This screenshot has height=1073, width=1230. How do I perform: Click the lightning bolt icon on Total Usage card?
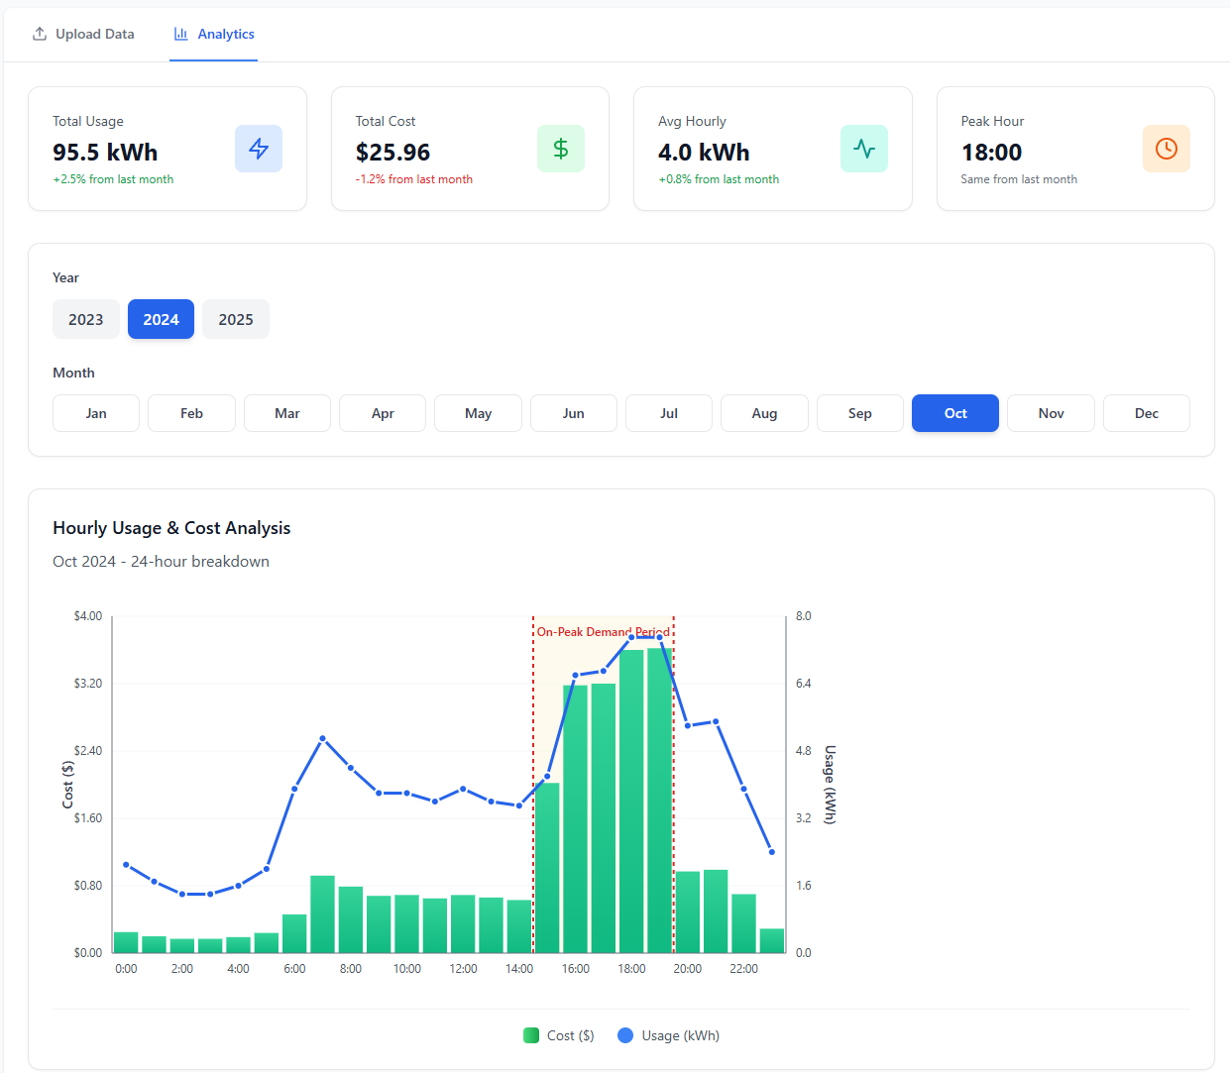pos(259,149)
